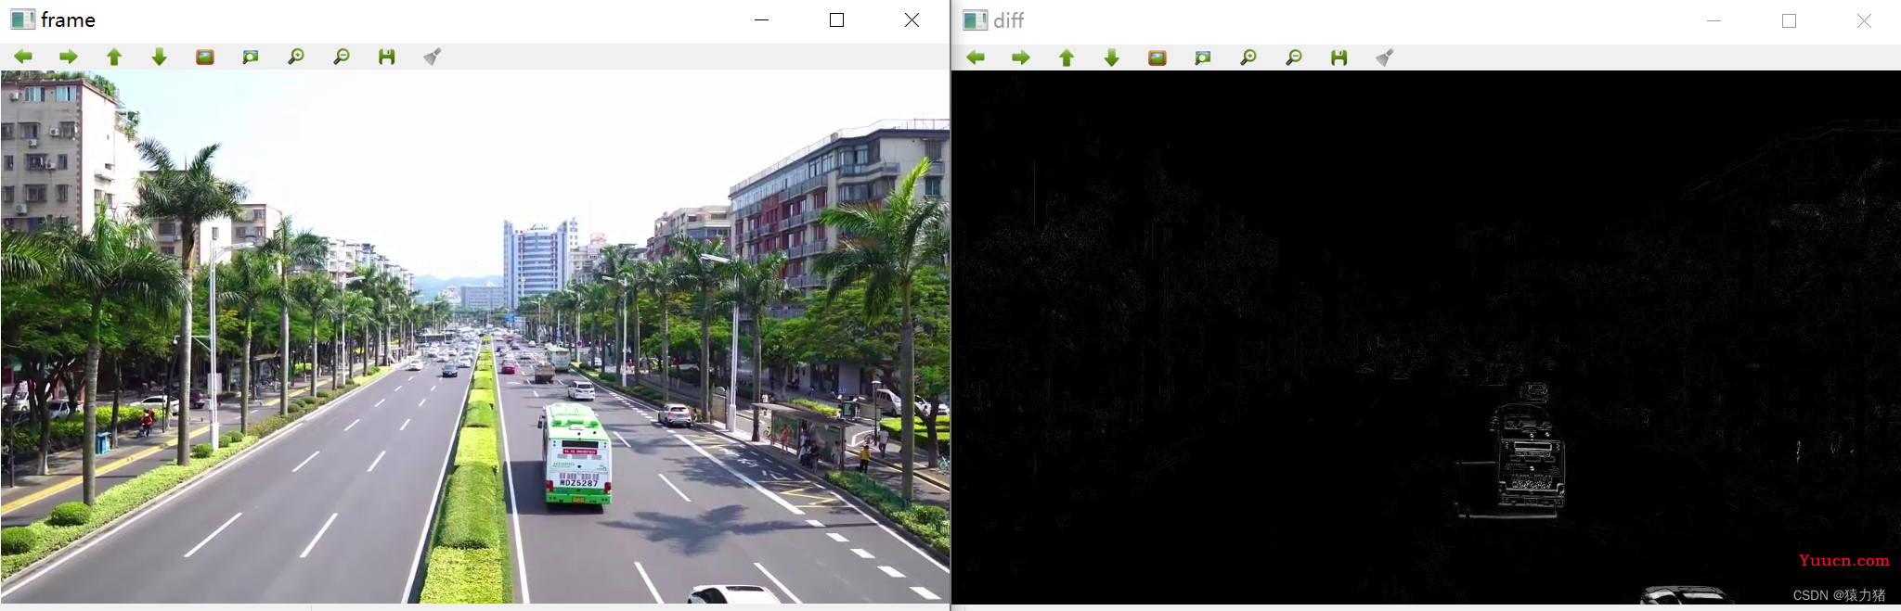The width and height of the screenshot is (1901, 611).
Task: Maximize the frame window
Action: 836,19
